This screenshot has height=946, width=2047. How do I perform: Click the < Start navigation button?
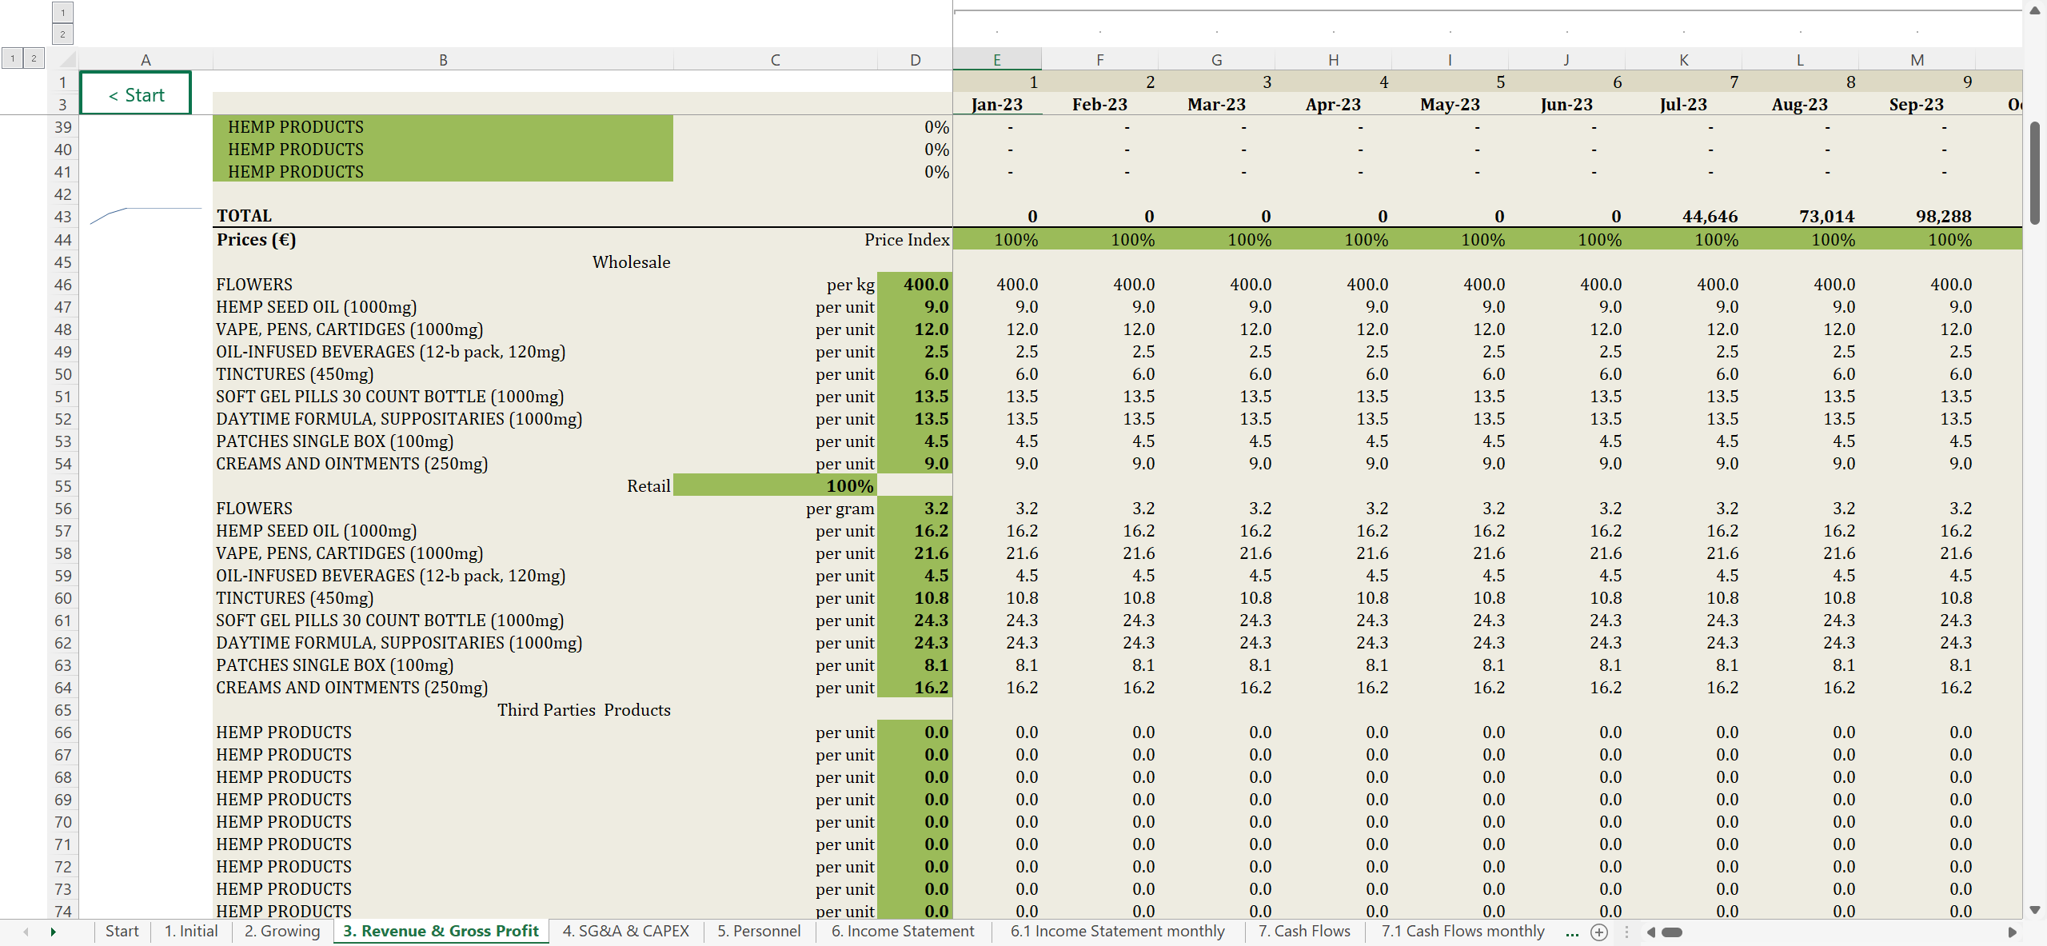(x=136, y=94)
